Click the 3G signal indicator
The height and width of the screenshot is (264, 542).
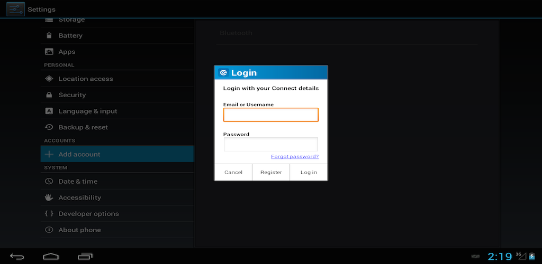[521, 256]
